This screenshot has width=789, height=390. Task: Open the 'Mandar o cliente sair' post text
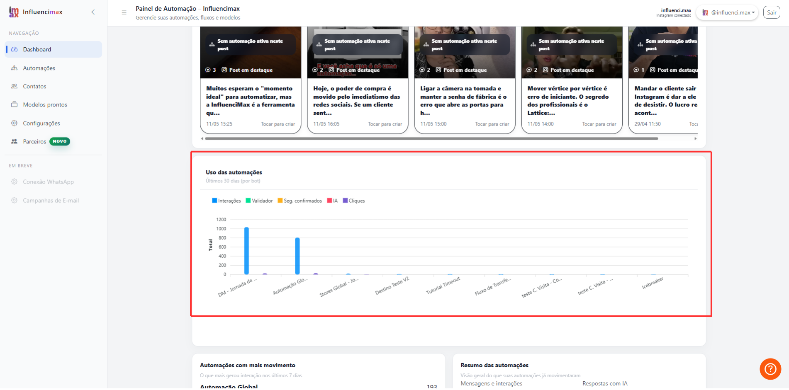pyautogui.click(x=666, y=100)
